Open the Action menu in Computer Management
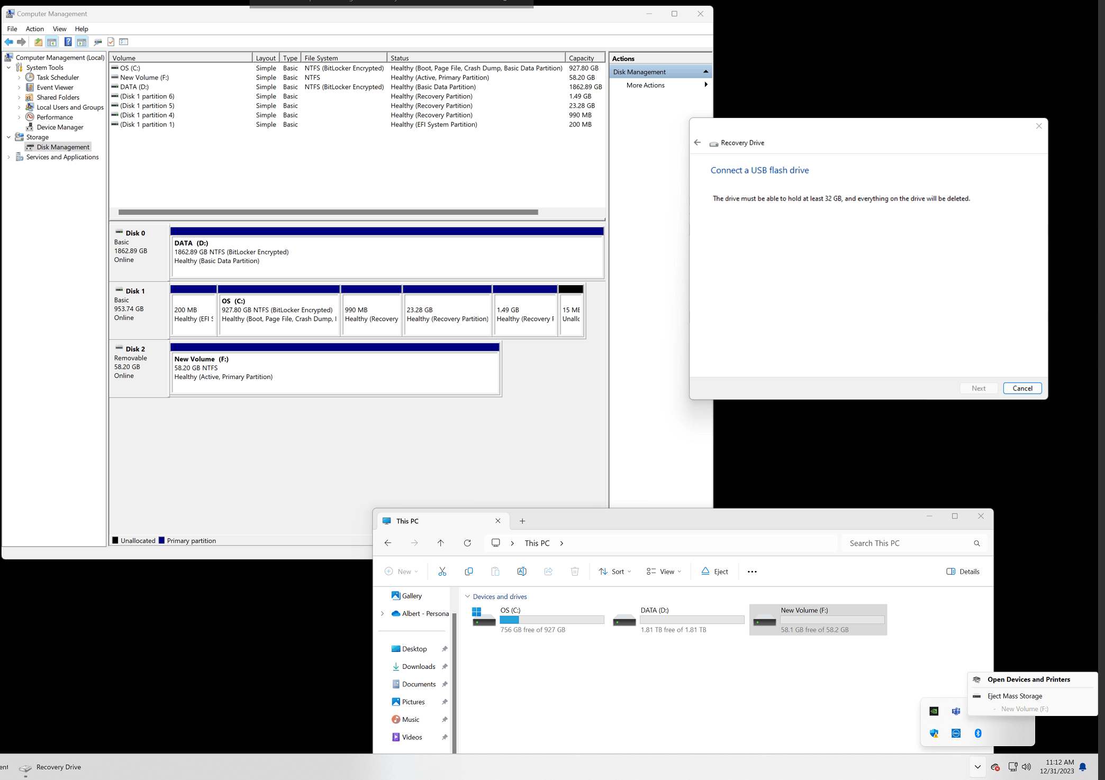The image size is (1105, 780). point(34,29)
